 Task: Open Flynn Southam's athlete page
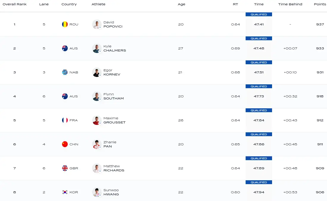point(113,96)
